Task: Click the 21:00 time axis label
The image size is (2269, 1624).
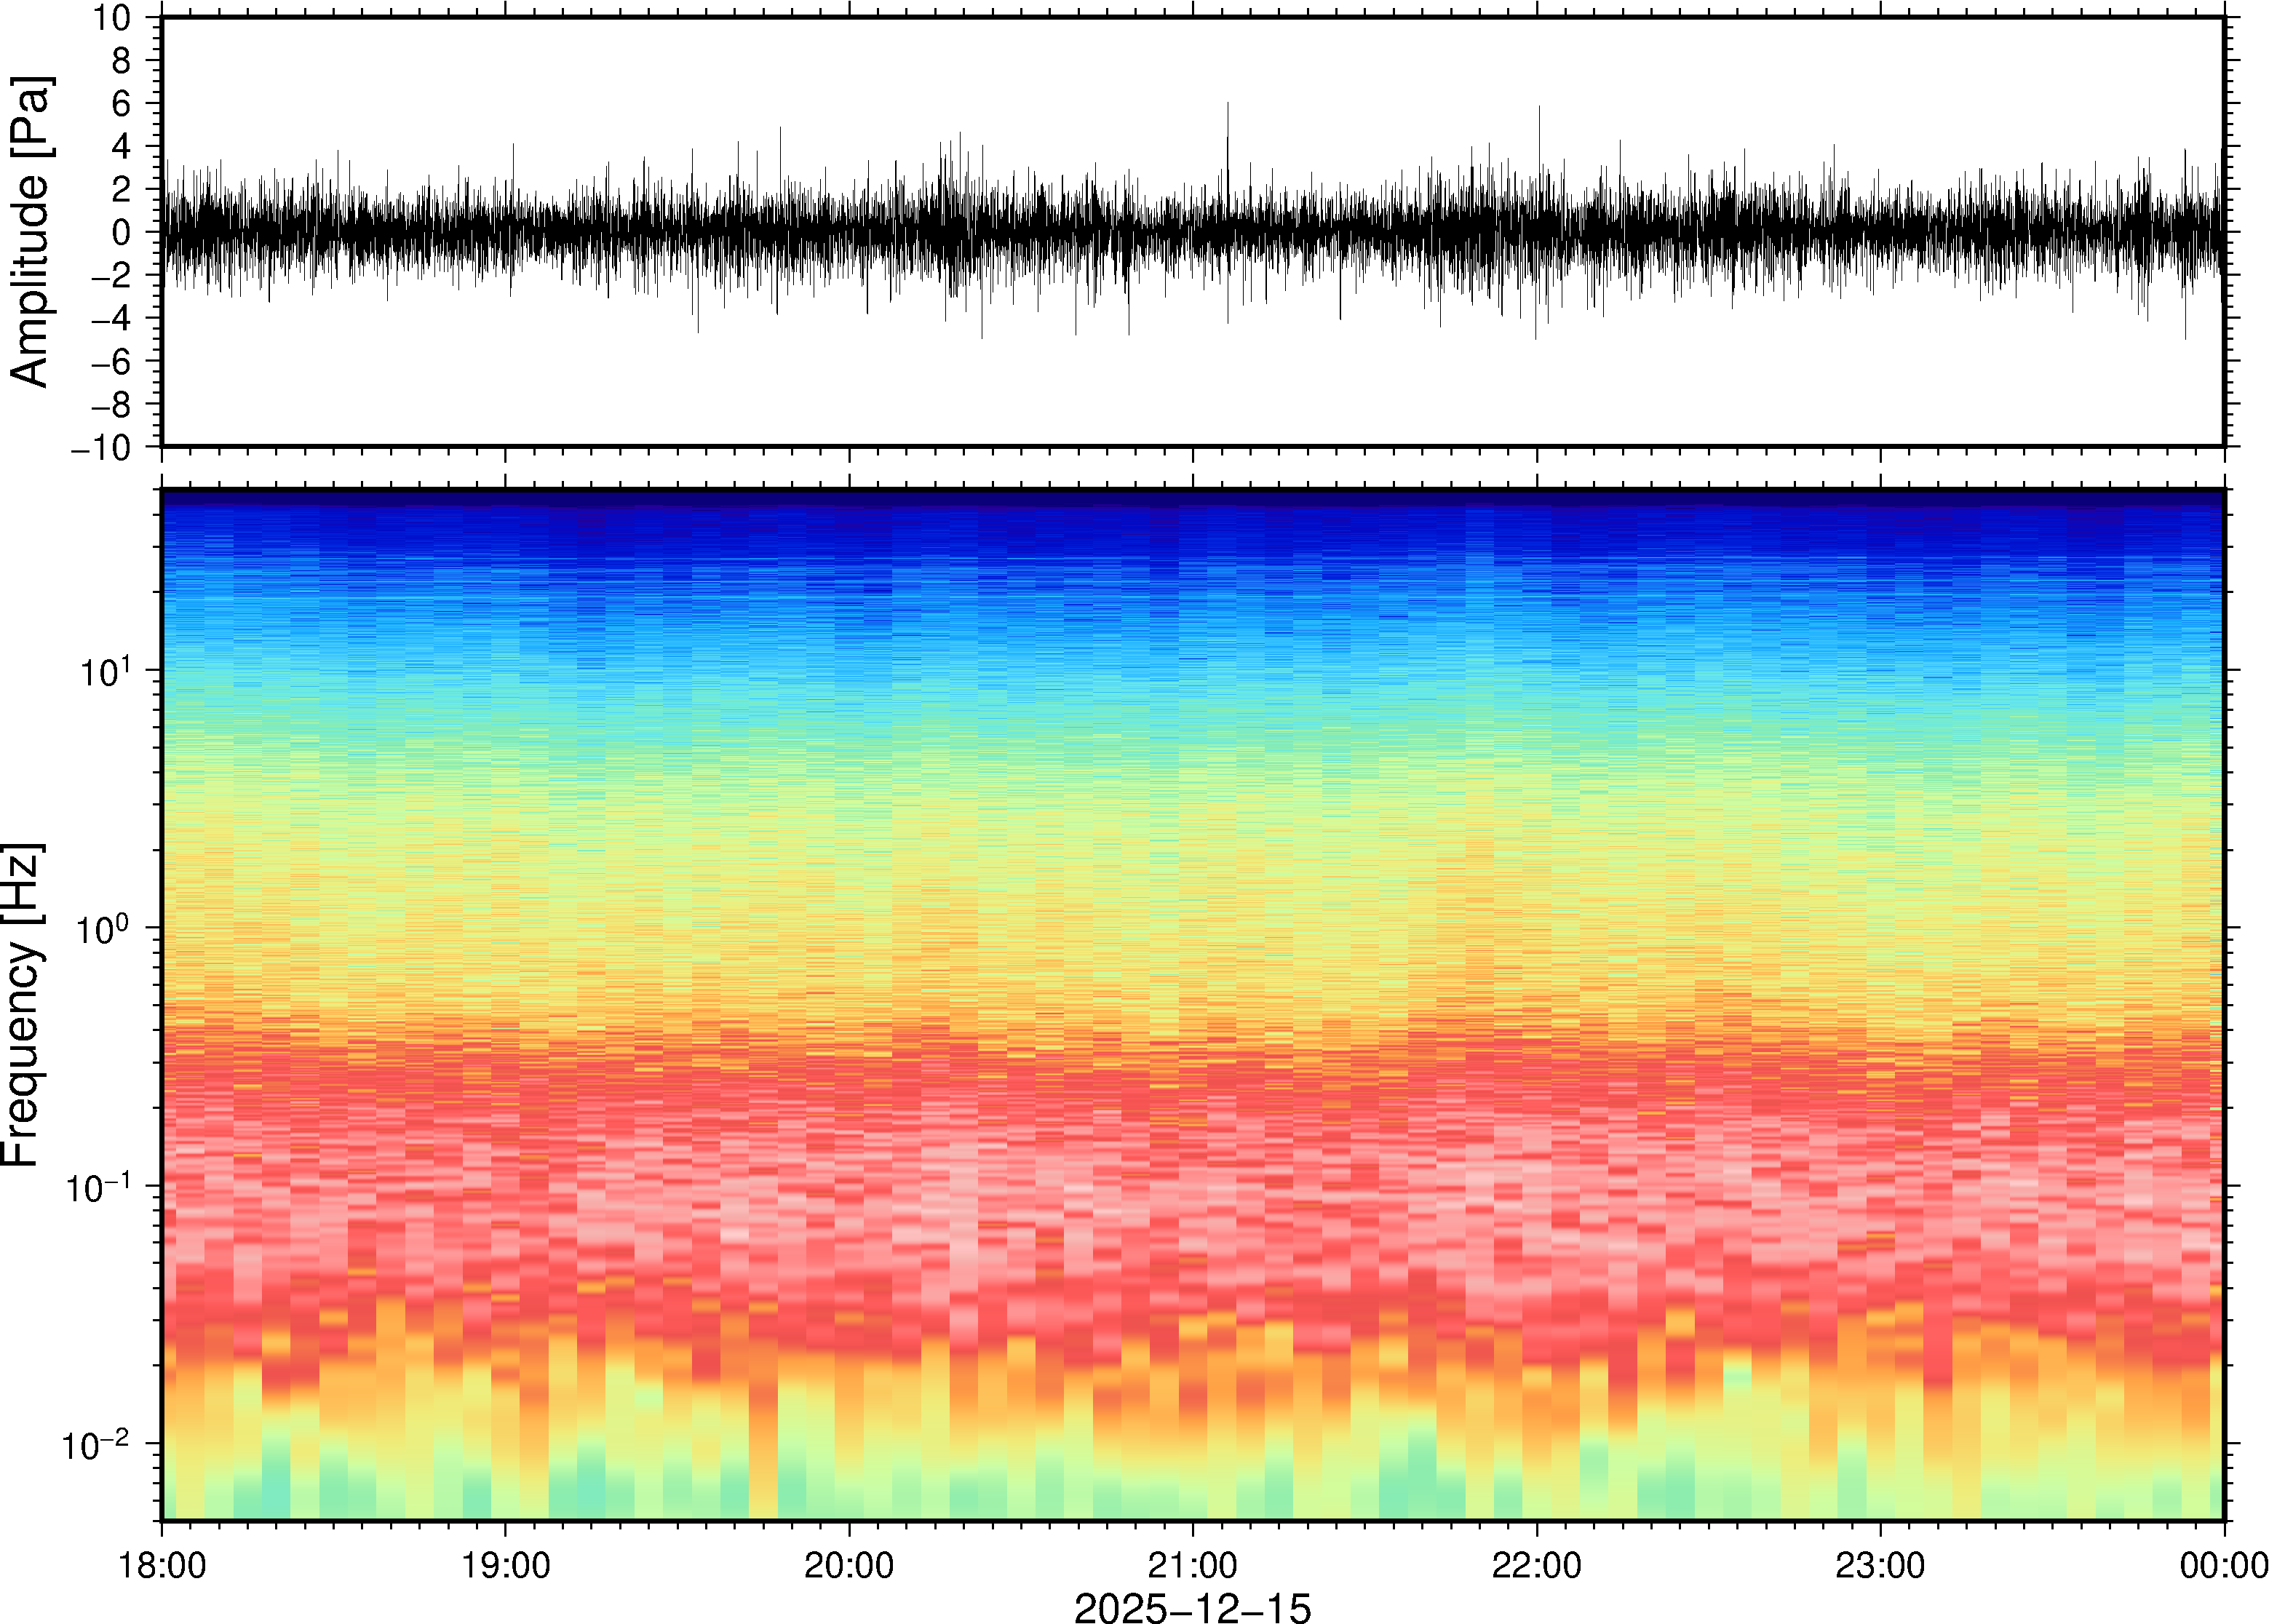Action: click(1192, 1566)
